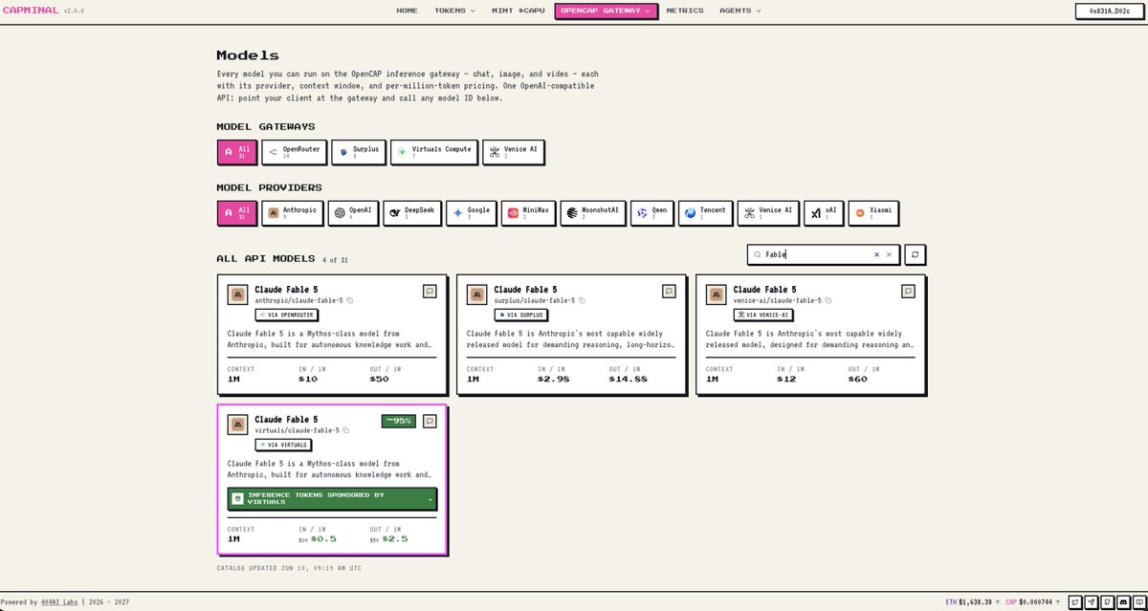Click the CAPMINAL logo
The height and width of the screenshot is (611, 1148).
pos(31,11)
